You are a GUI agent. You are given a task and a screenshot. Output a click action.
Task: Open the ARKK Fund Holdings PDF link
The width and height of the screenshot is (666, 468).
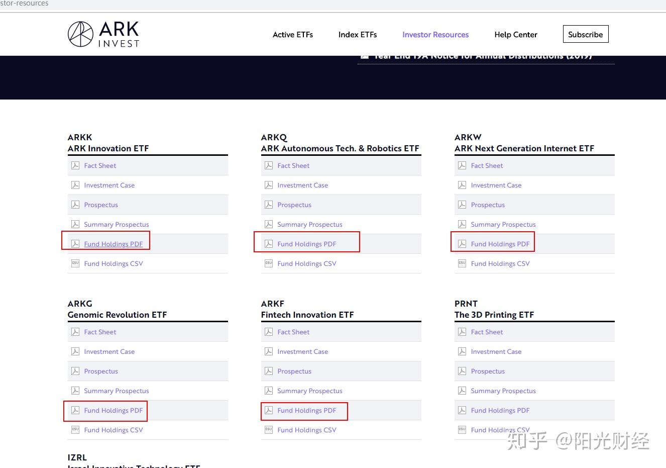(114, 243)
